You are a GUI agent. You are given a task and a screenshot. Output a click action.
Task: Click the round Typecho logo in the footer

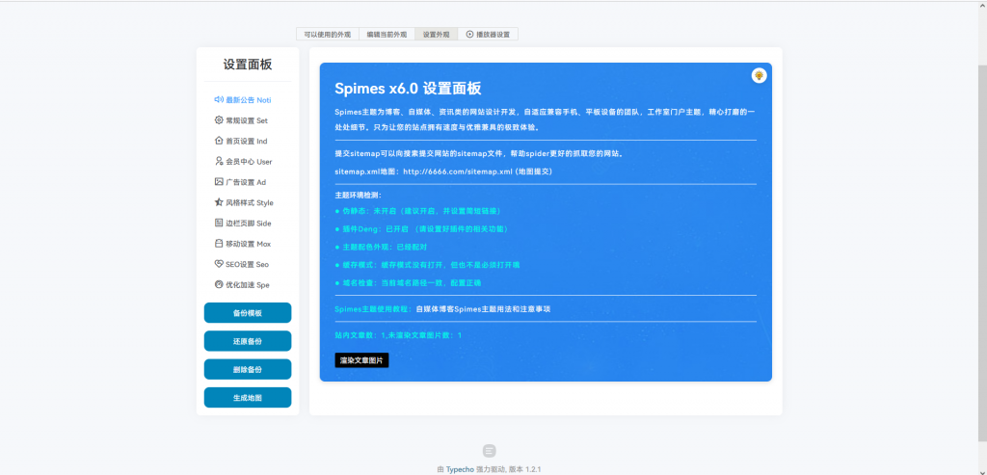pos(489,451)
